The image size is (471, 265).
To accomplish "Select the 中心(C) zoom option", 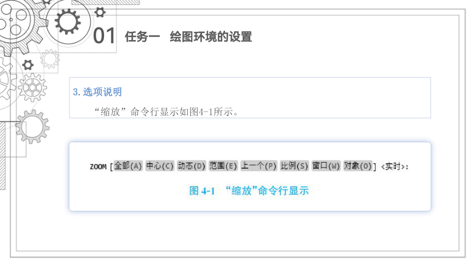I will coord(160,166).
